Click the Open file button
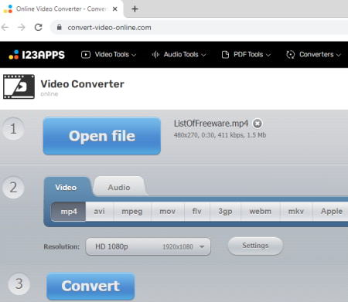This screenshot has height=302, width=348. (x=102, y=136)
